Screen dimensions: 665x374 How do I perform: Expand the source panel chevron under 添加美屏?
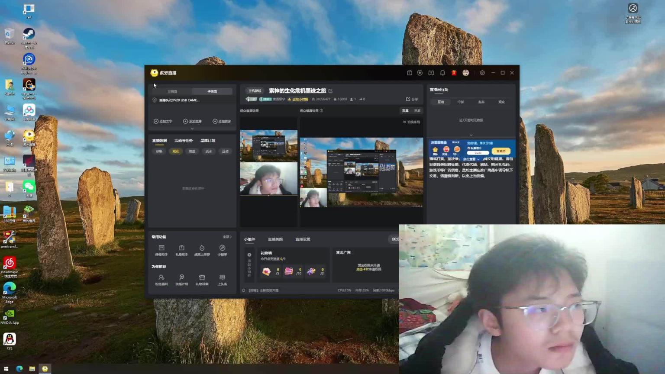tap(192, 129)
